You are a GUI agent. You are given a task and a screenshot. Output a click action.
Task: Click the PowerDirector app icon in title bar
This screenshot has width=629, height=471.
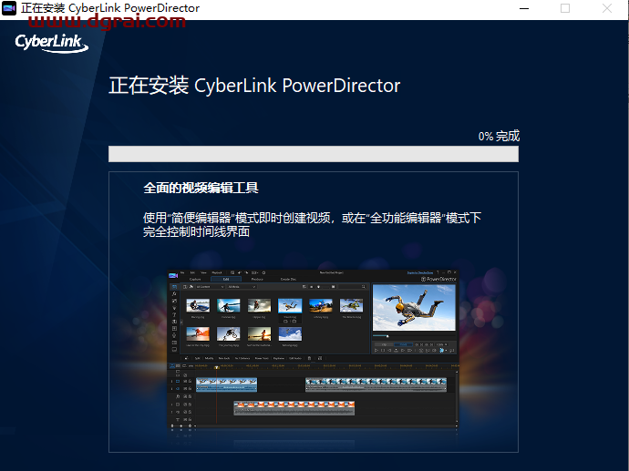9,8
